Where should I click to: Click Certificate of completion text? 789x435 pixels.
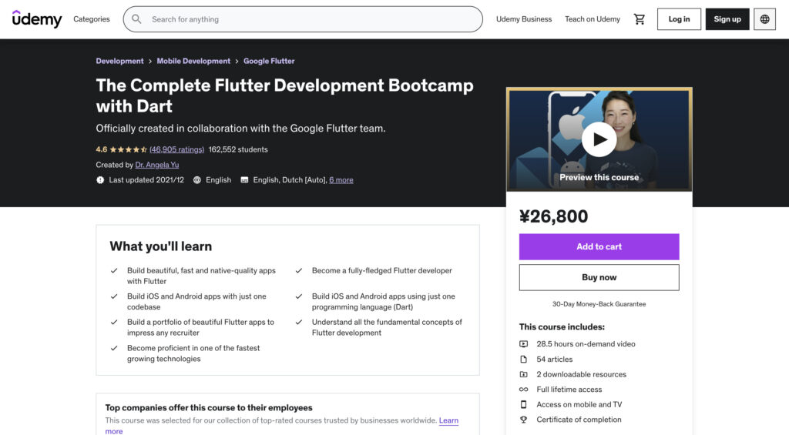(x=579, y=420)
